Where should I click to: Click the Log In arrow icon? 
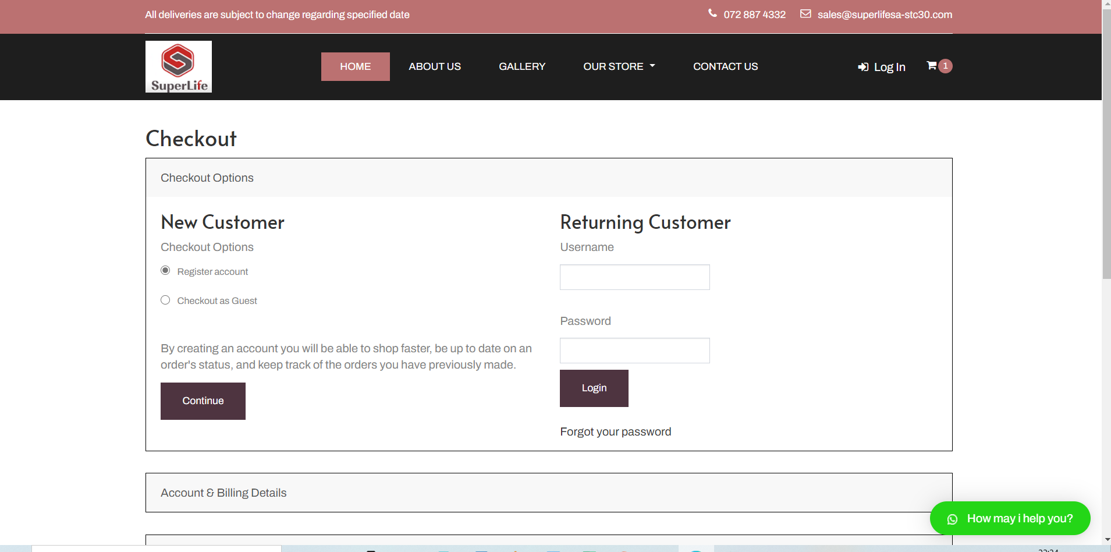pos(863,68)
